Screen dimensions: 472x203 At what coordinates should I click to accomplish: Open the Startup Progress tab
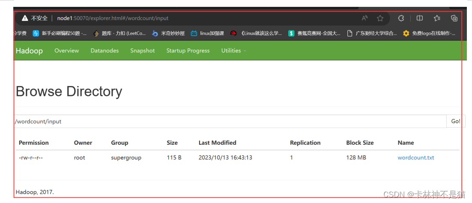pos(188,51)
